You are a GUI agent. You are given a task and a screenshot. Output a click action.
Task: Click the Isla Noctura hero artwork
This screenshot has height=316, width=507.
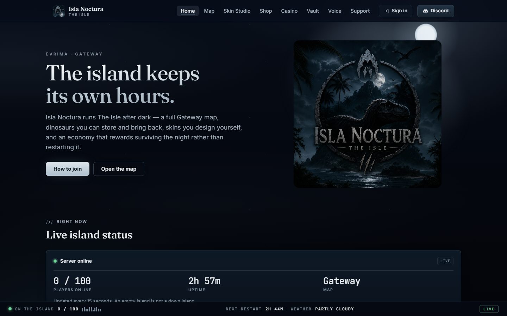(x=368, y=114)
